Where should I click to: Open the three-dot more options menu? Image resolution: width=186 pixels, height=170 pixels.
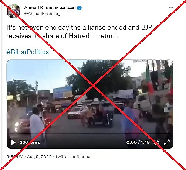[171, 8]
